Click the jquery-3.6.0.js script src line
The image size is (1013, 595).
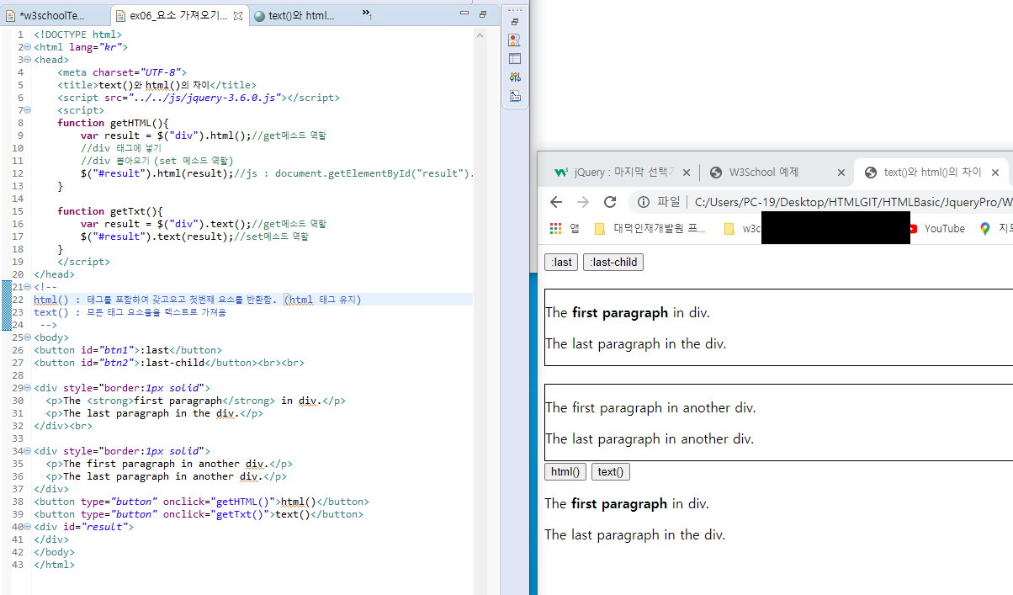coord(199,98)
